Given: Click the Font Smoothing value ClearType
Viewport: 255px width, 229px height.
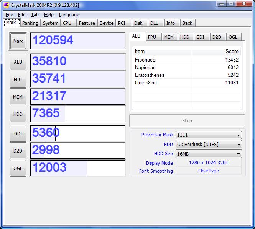Looking at the screenshot, I should [x=209, y=171].
